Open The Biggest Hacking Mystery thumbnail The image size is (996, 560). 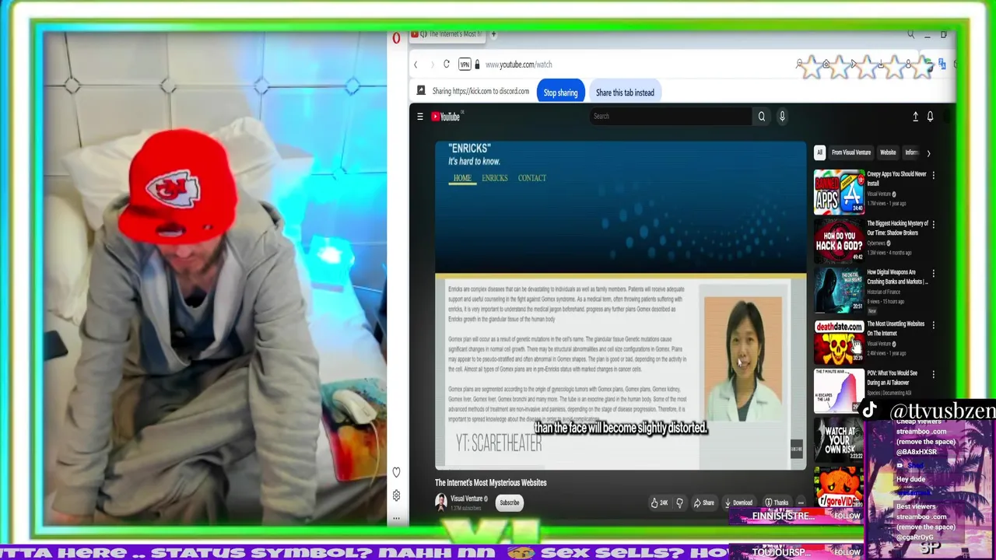tap(839, 241)
